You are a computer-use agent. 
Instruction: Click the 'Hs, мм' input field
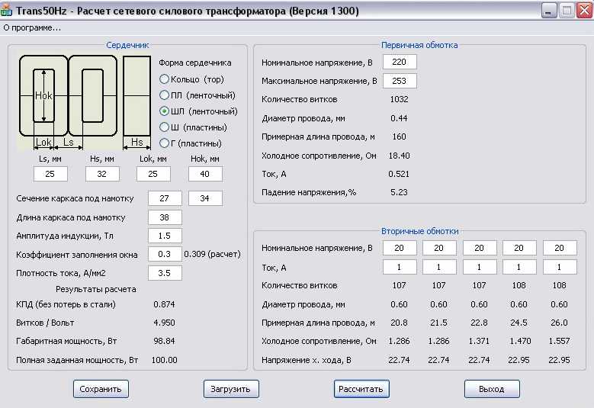click(x=102, y=174)
